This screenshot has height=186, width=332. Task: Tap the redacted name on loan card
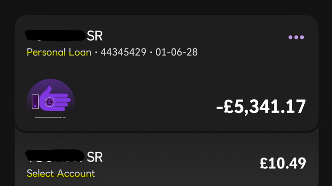click(54, 35)
